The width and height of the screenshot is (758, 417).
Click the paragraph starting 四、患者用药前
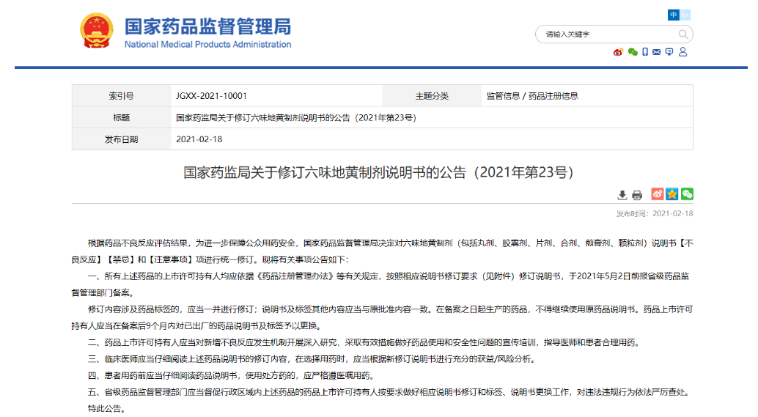231,375
